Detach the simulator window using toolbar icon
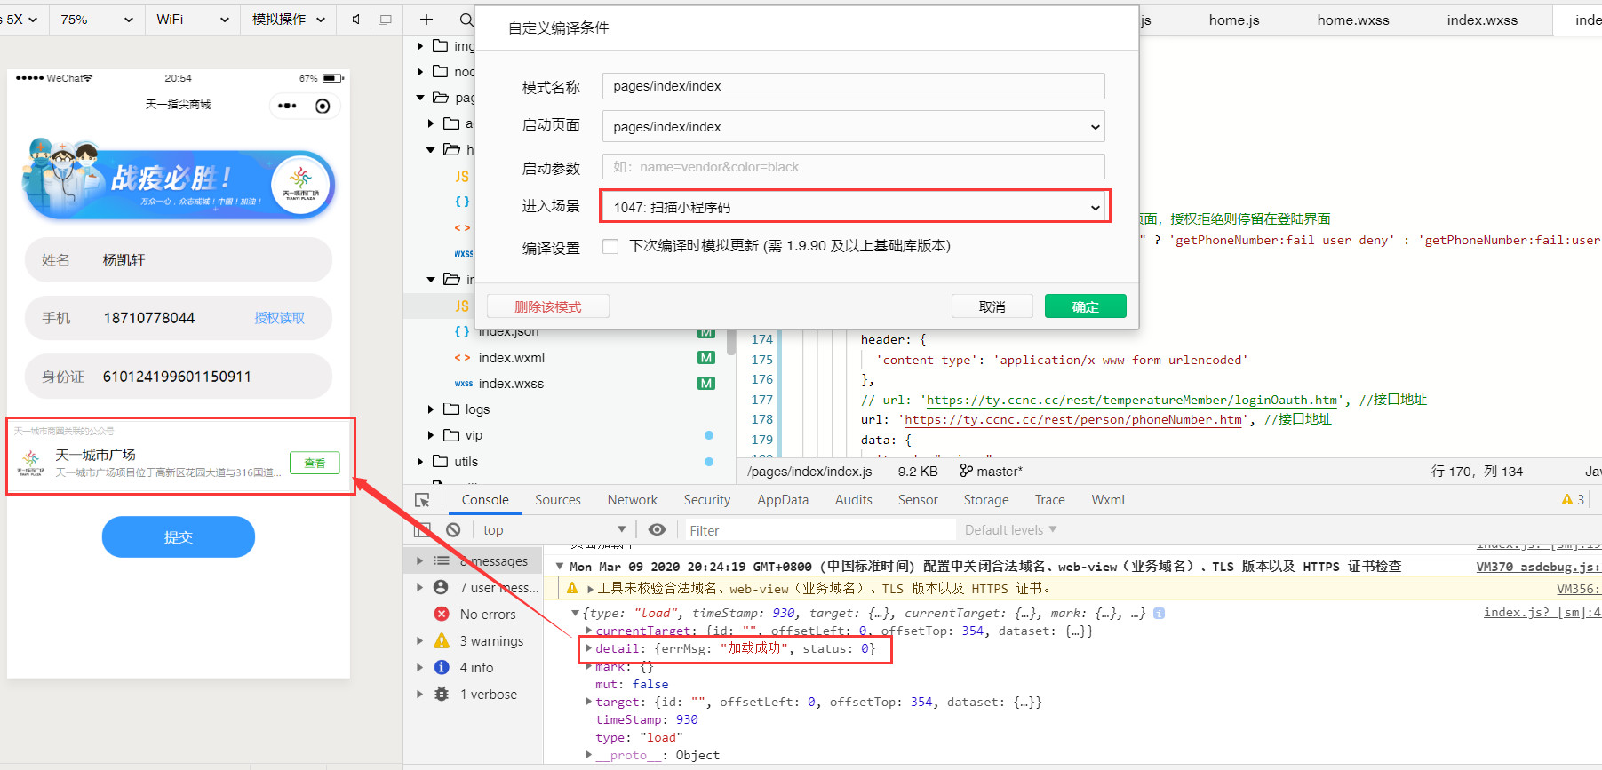The height and width of the screenshot is (770, 1602). [385, 20]
